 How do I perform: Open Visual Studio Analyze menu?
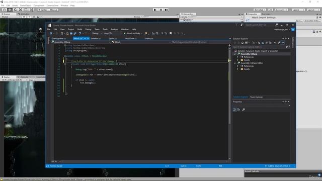click(x=114, y=29)
